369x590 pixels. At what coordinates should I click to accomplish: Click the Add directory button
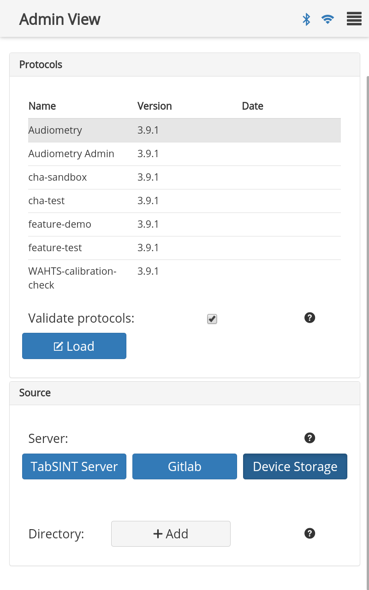click(171, 534)
